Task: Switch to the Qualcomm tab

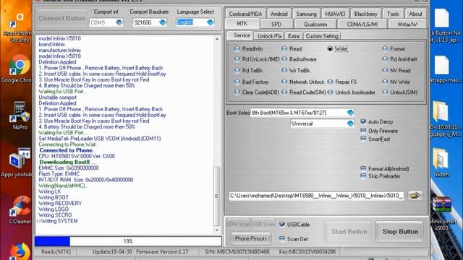Action: click(315, 24)
